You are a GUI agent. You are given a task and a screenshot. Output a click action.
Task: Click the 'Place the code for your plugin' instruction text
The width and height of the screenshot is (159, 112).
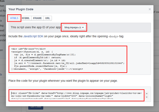tap(63, 81)
